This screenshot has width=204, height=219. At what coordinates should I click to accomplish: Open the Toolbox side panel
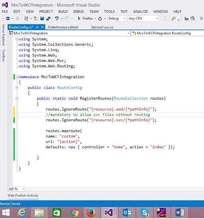tap(4, 56)
